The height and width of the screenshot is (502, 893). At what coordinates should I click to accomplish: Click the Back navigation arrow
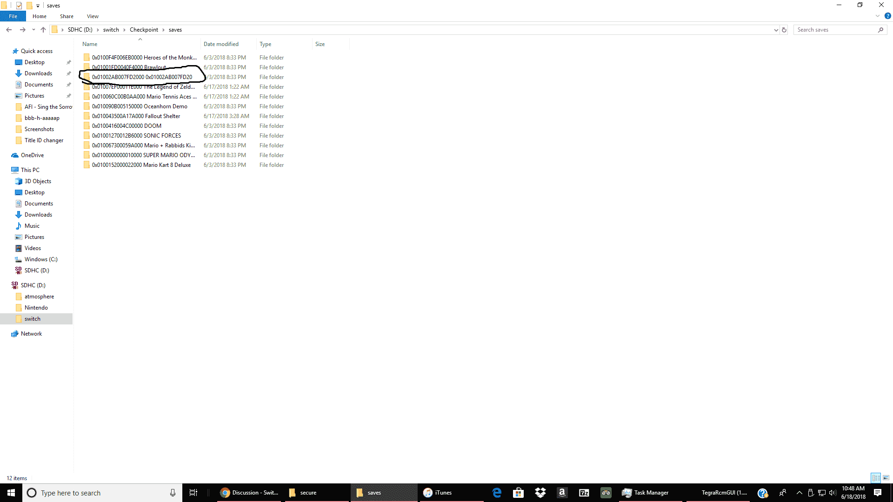click(x=9, y=30)
